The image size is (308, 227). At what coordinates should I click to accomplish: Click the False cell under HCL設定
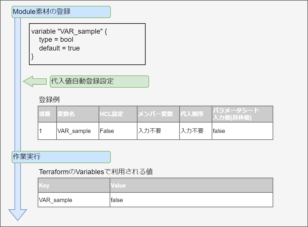pyautogui.click(x=118, y=131)
